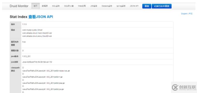Screen dimensions: 197x93
Task: Click the 重置次数 row label
Action: click(x=15, y=51)
